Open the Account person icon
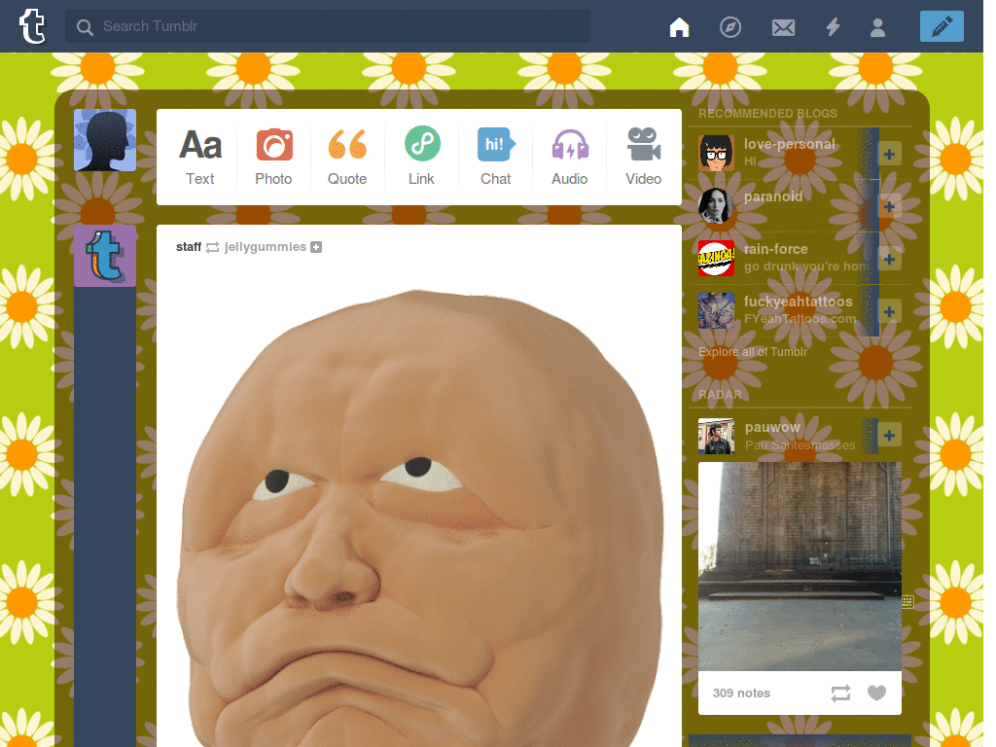This screenshot has height=747, width=996. pos(878,27)
